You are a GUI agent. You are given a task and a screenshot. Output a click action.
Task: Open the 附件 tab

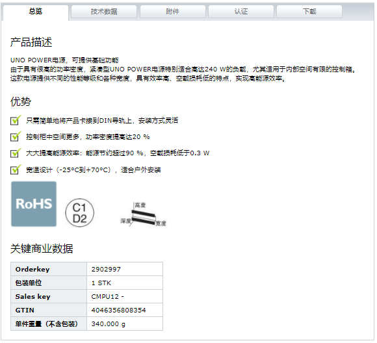tap(173, 12)
